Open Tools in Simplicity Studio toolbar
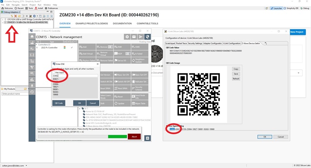Viewport: 311px width, 168px height. [29, 8]
